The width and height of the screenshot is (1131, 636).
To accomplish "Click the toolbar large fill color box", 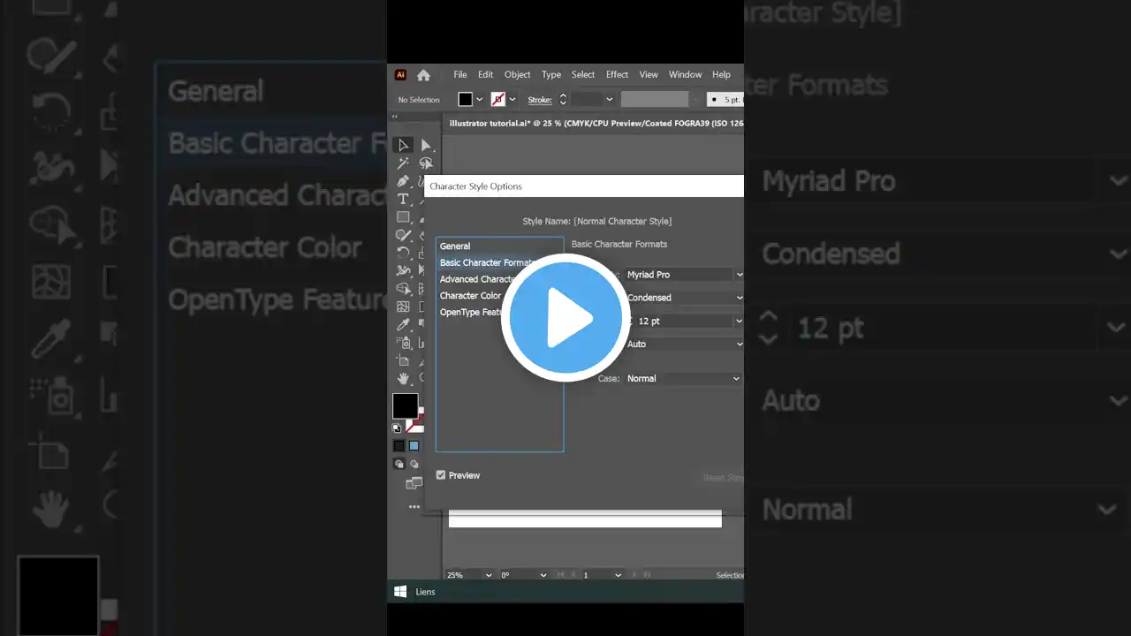I will click(405, 405).
